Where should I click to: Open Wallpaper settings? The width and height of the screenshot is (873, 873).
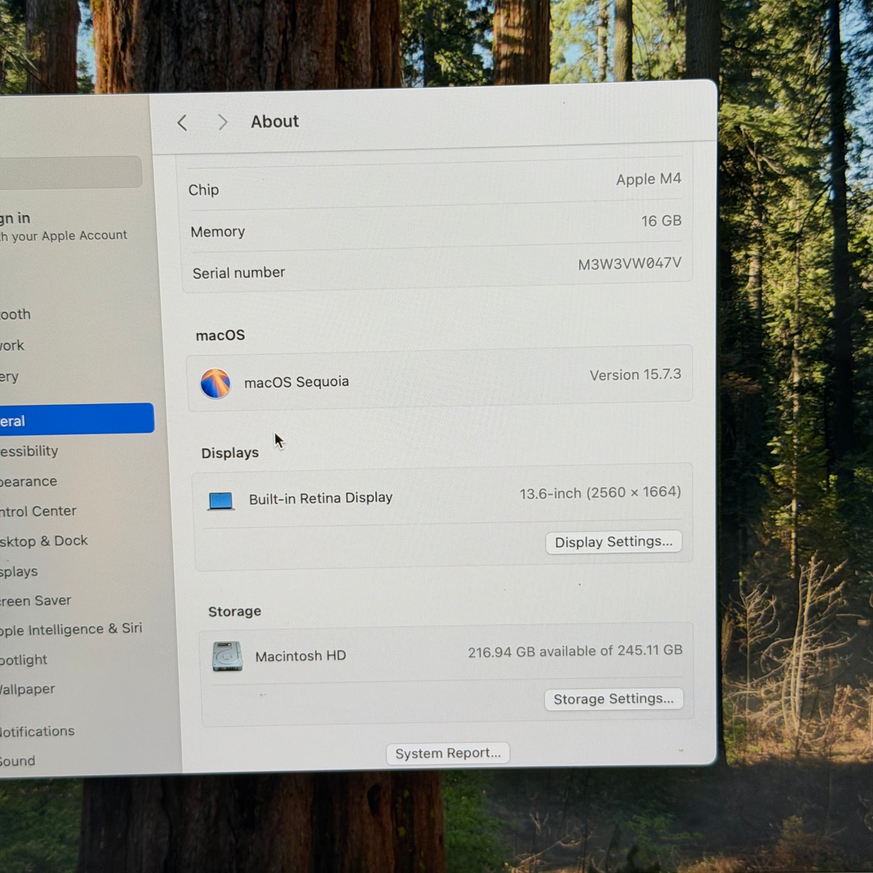click(x=27, y=689)
